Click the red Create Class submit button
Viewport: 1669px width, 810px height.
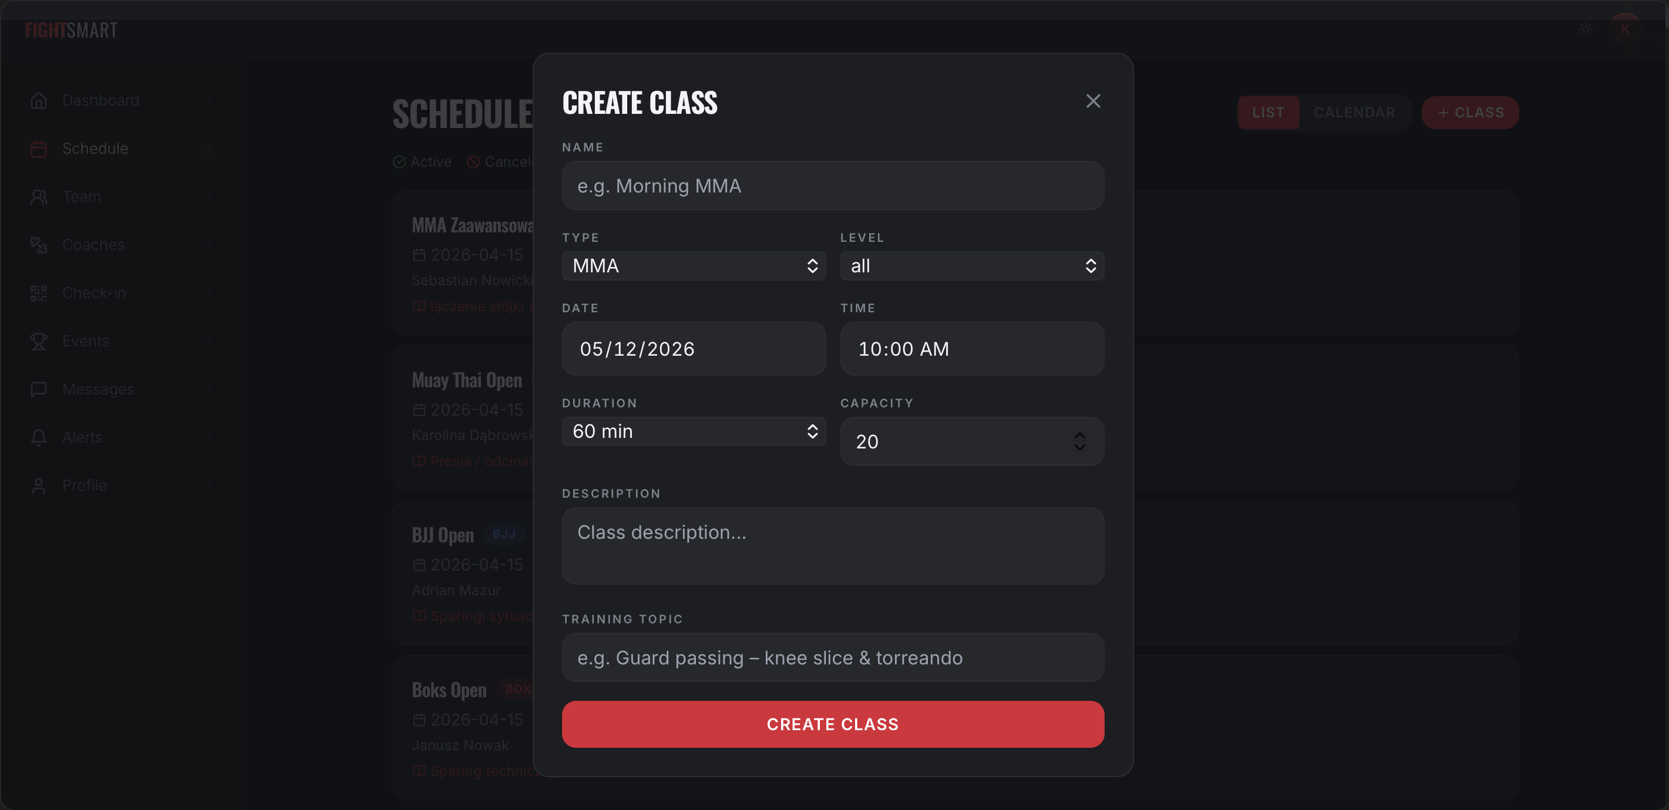pyautogui.click(x=833, y=724)
